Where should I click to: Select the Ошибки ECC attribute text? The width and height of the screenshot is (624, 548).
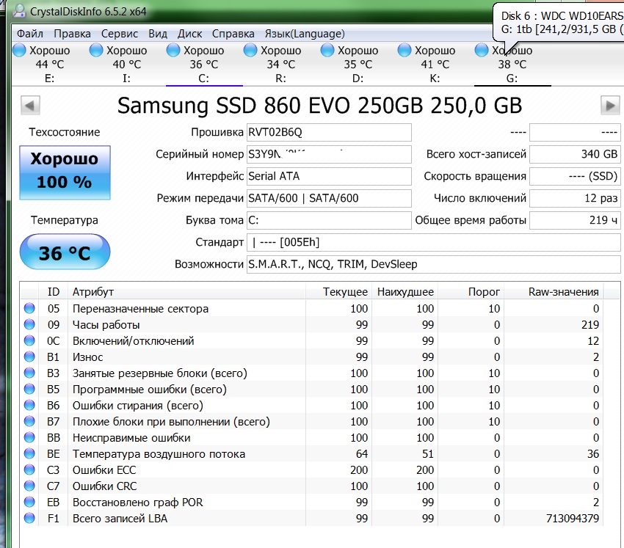tap(104, 470)
